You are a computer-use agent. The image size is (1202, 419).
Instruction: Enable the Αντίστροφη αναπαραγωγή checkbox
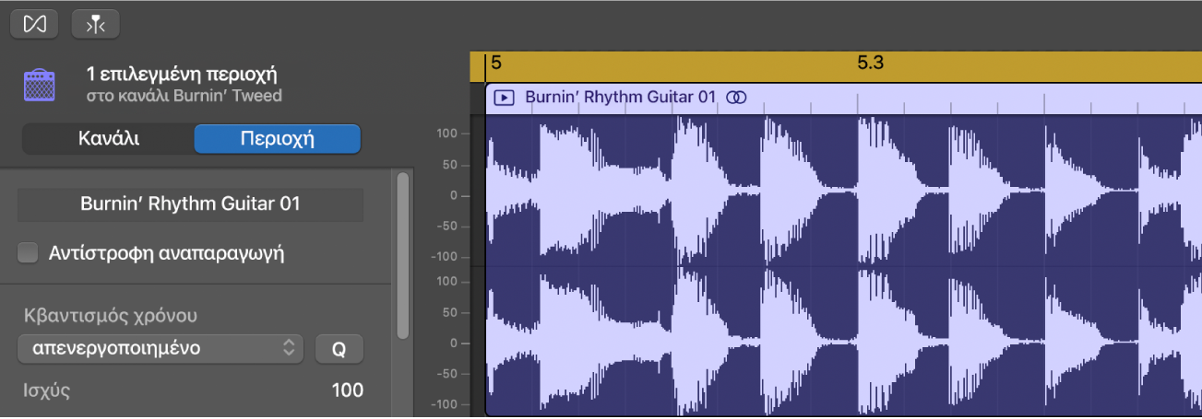[x=29, y=253]
